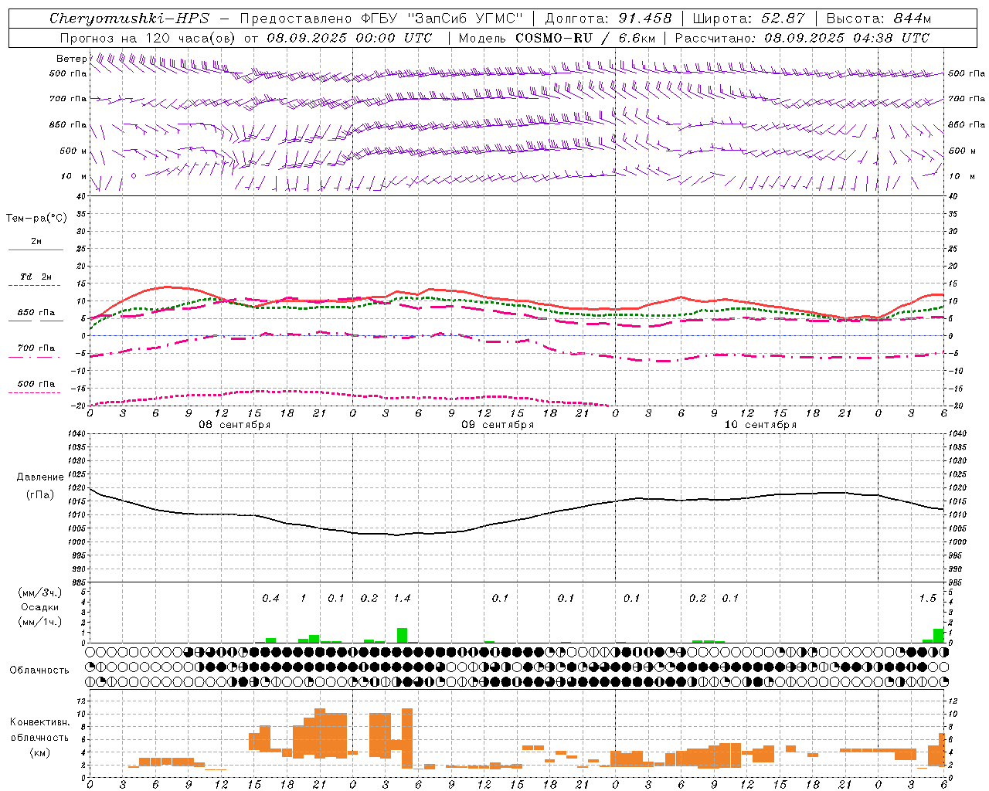The width and height of the screenshot is (989, 791).
Task: Click the "Ветер" wind panel label
Action: pyautogui.click(x=71, y=59)
